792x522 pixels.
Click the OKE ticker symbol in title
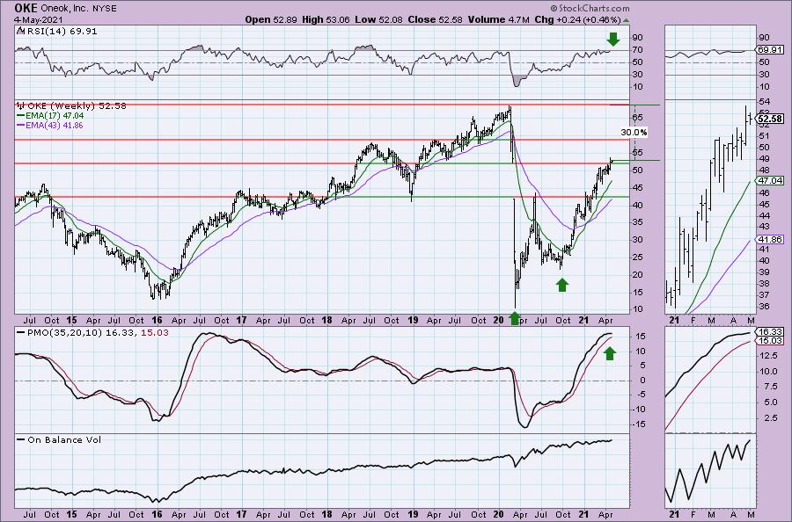click(25, 8)
